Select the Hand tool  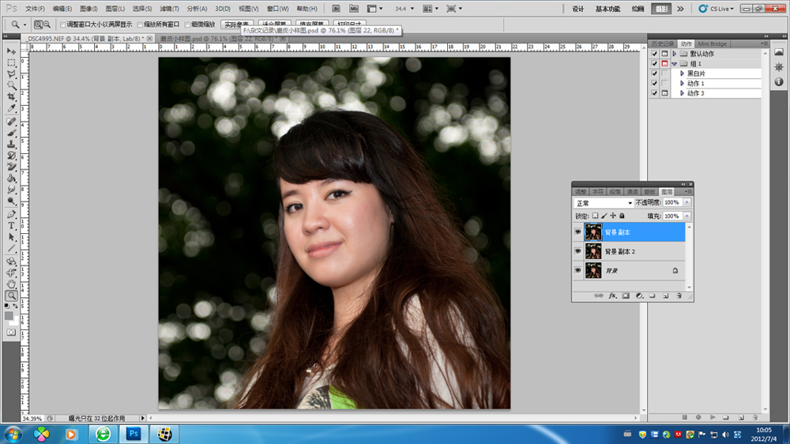12,284
